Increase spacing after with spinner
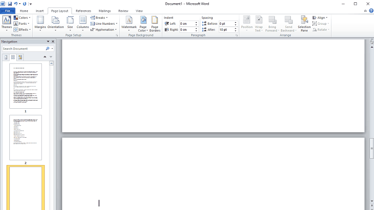 [x=236, y=28]
